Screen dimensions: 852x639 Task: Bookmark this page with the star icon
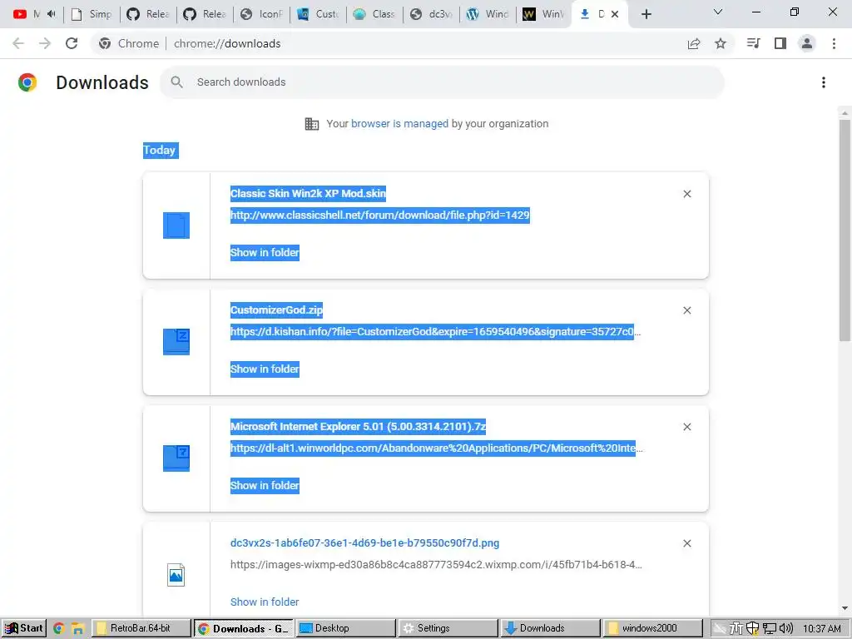[x=721, y=43]
